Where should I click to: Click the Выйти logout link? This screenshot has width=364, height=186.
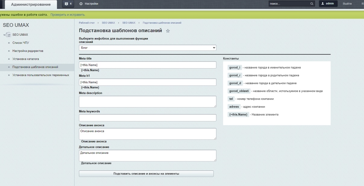click(347, 4)
